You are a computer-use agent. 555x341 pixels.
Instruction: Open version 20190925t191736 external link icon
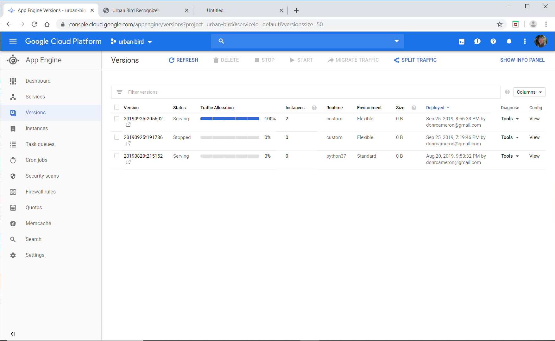tap(128, 143)
